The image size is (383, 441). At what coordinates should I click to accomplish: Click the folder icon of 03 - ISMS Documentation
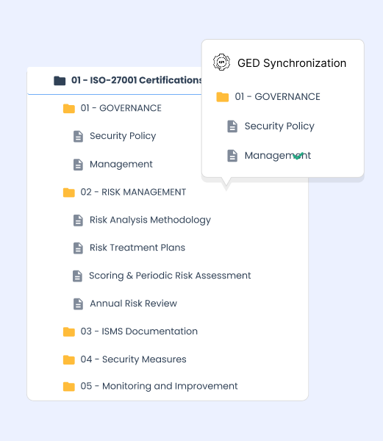[x=69, y=331]
